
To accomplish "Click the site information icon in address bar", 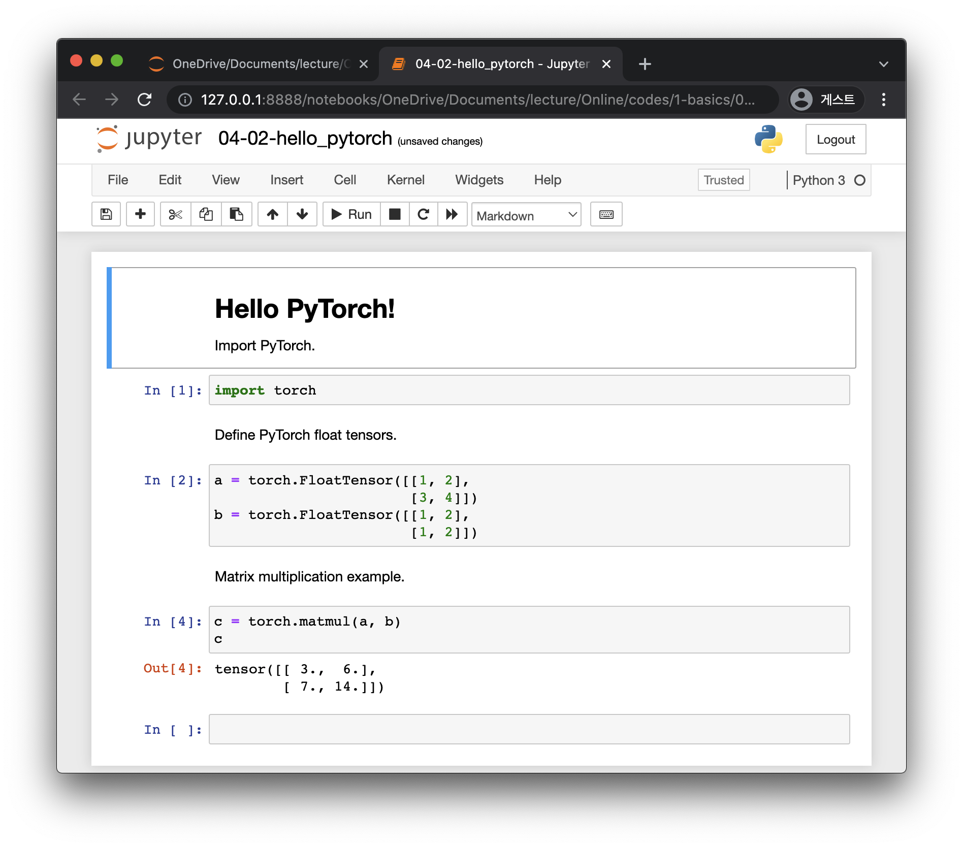I will click(x=185, y=100).
